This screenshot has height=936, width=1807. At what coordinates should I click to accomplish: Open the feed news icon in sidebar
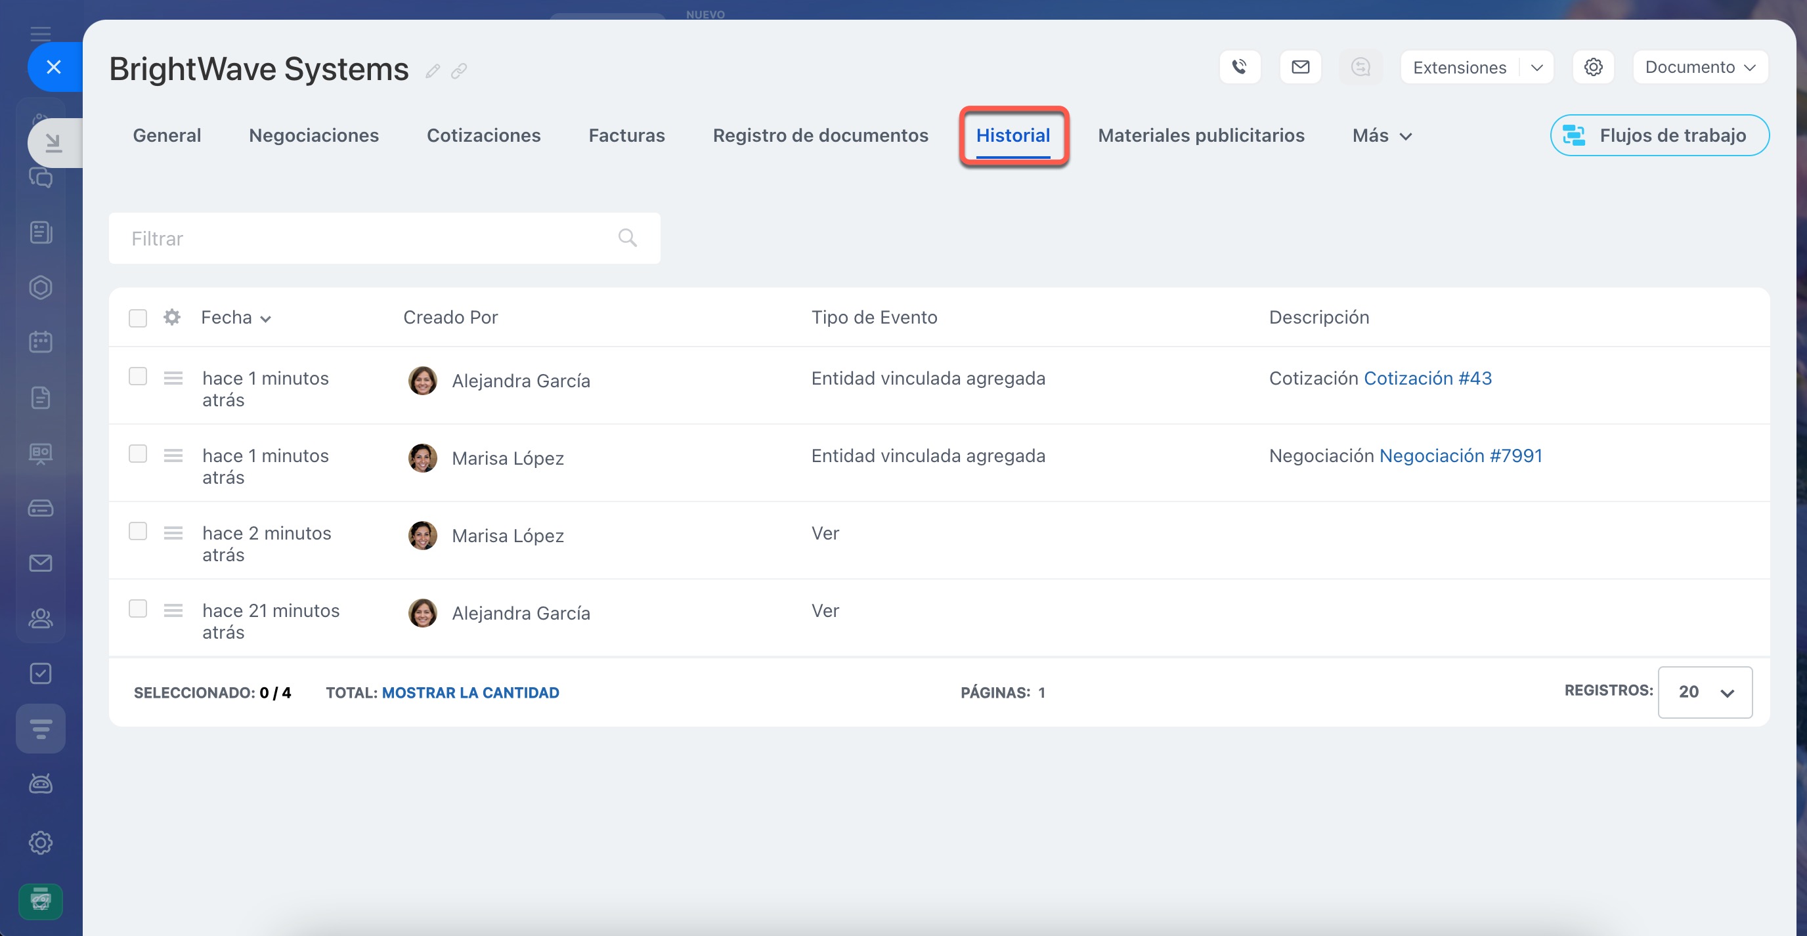coord(41,232)
